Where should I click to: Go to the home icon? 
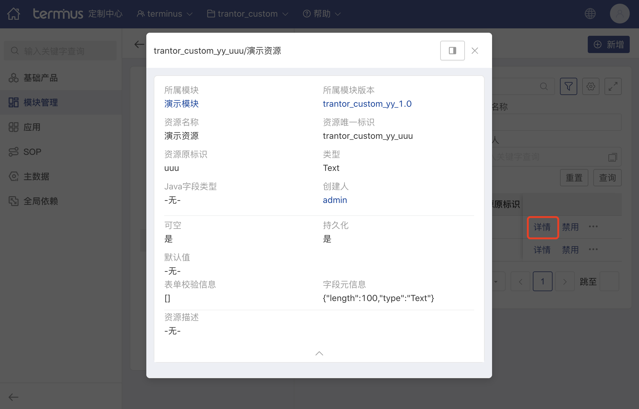tap(14, 14)
